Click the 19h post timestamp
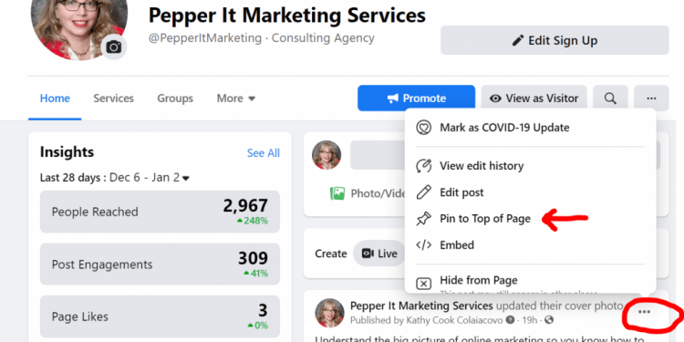The width and height of the screenshot is (684, 342). (x=530, y=320)
